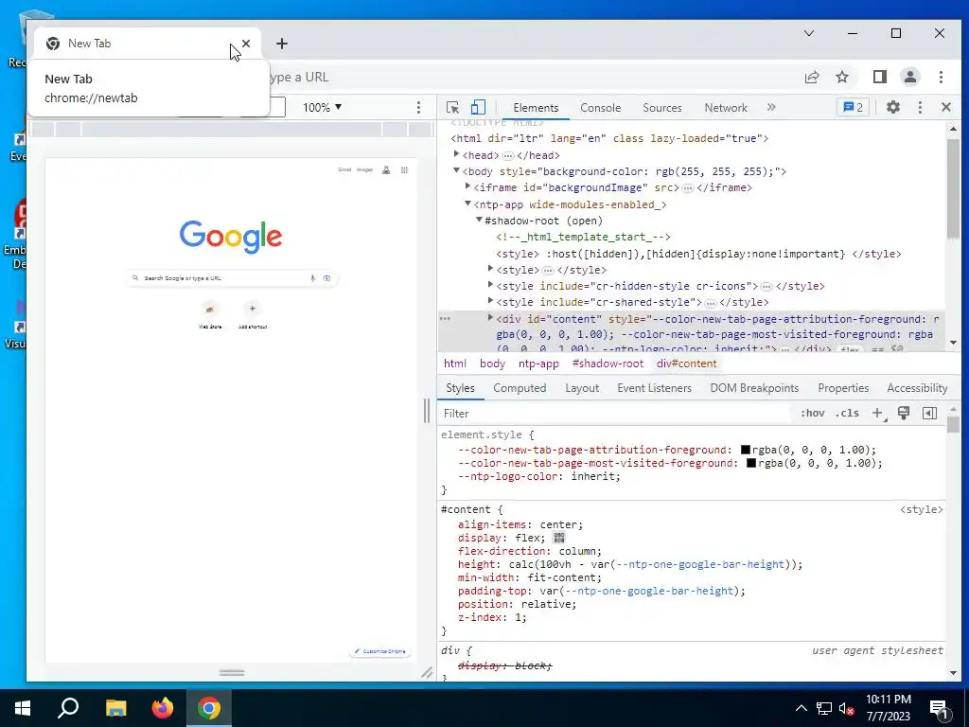The width and height of the screenshot is (969, 727).
Task: Open the Accessibility tab
Action: click(x=916, y=387)
